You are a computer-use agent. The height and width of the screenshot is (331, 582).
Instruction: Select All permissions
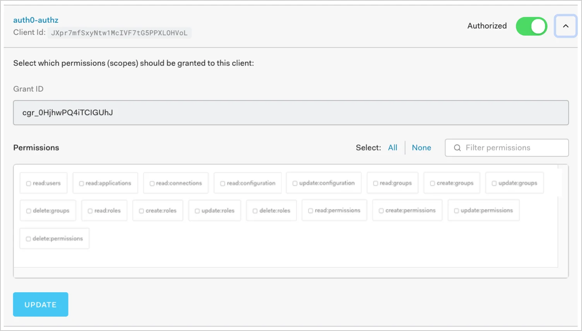coord(392,148)
